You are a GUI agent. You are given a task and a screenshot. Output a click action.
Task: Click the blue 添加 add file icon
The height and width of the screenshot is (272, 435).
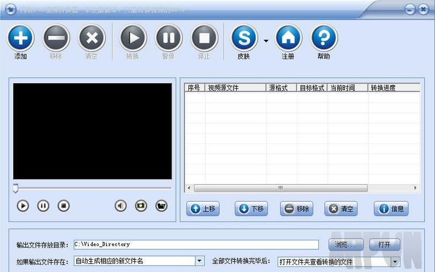pyautogui.click(x=21, y=38)
